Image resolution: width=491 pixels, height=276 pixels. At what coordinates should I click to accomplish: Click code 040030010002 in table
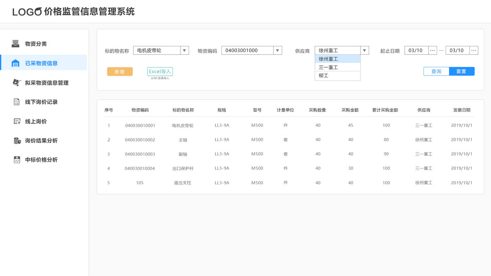tap(140, 140)
